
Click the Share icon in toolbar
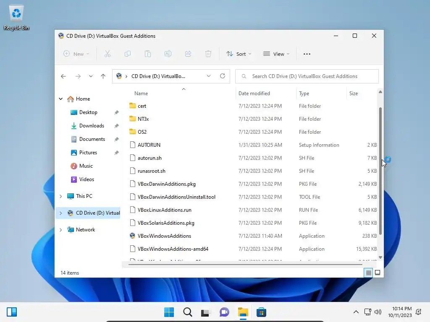(x=188, y=54)
